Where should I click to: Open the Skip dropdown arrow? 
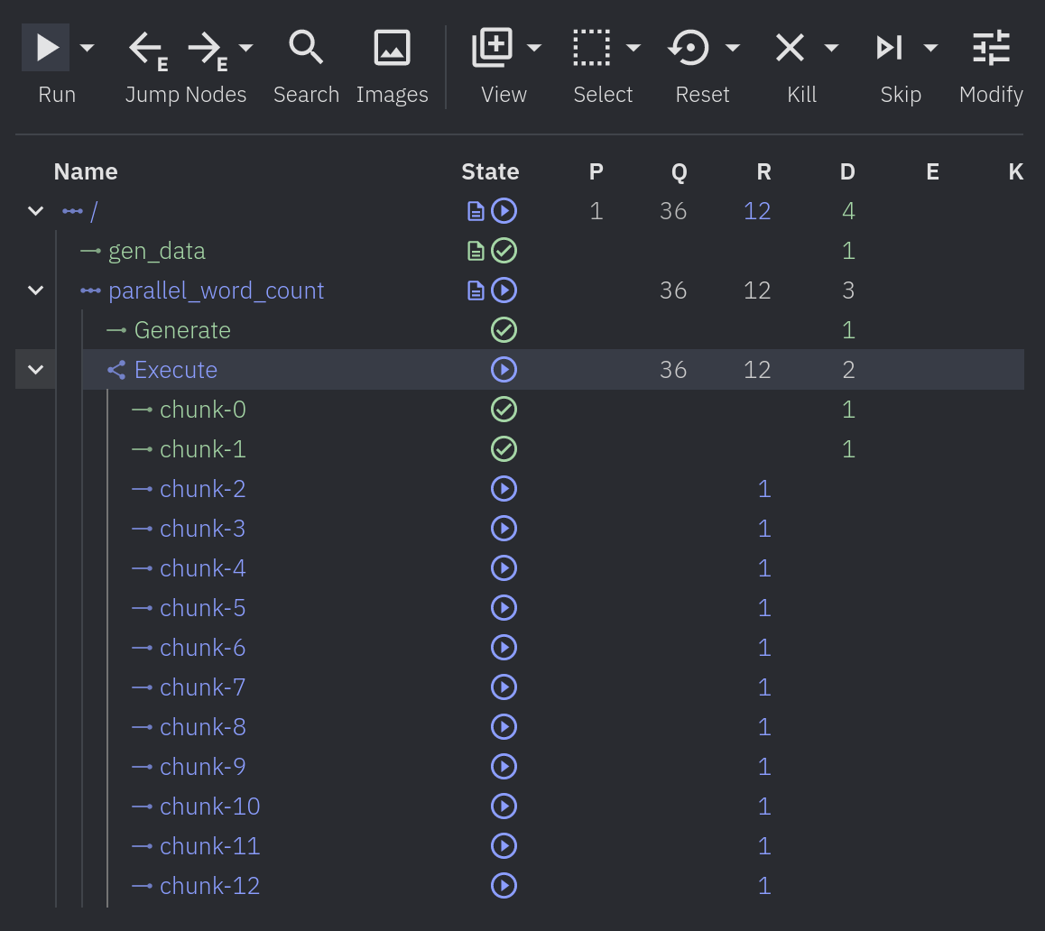(x=931, y=47)
